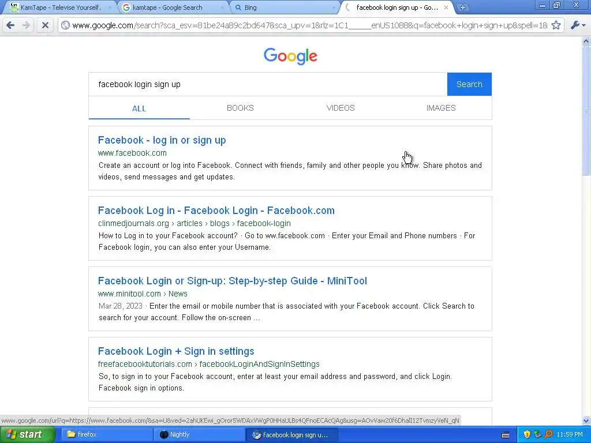Viewport: 591px width, 443px height.
Task: Restore the browser window size
Action: tap(557, 5)
